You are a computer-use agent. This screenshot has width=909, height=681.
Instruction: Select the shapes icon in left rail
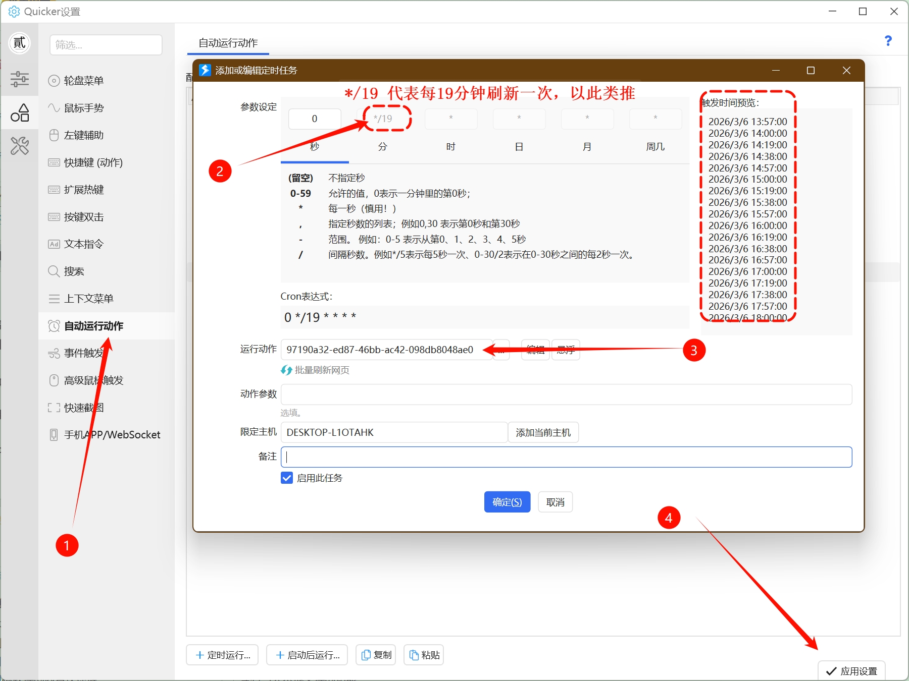point(20,113)
